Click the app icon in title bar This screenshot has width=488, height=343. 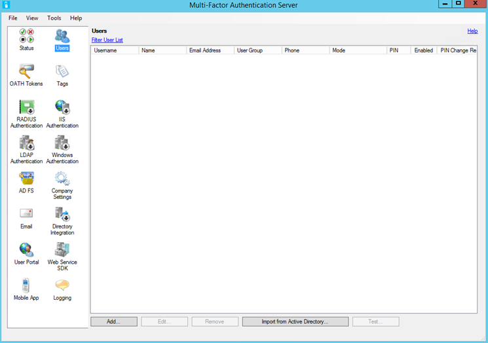[6, 5]
